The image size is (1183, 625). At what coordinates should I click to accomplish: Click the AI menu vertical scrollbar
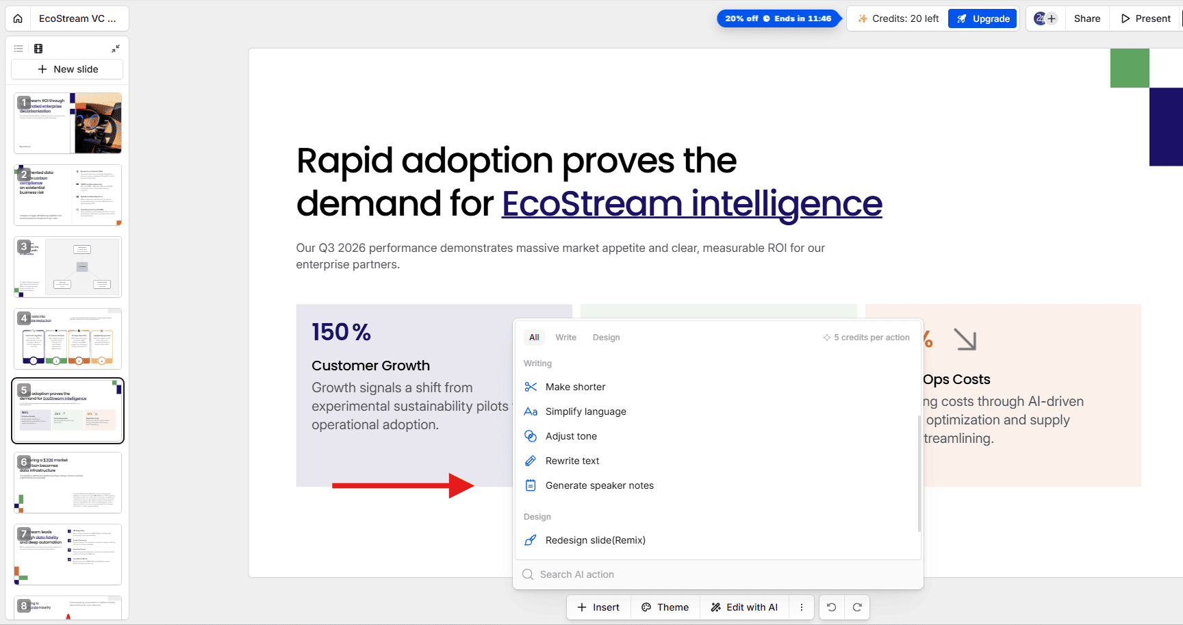coord(919,473)
